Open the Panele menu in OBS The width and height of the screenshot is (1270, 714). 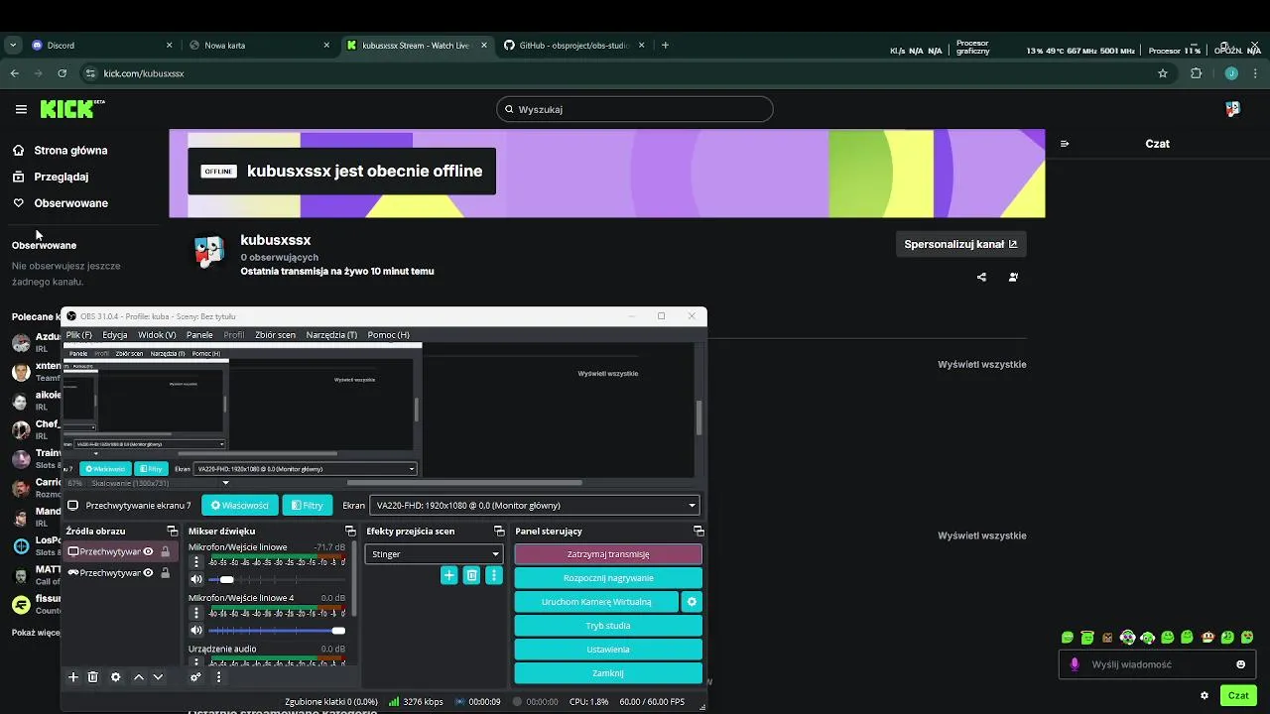tap(199, 335)
